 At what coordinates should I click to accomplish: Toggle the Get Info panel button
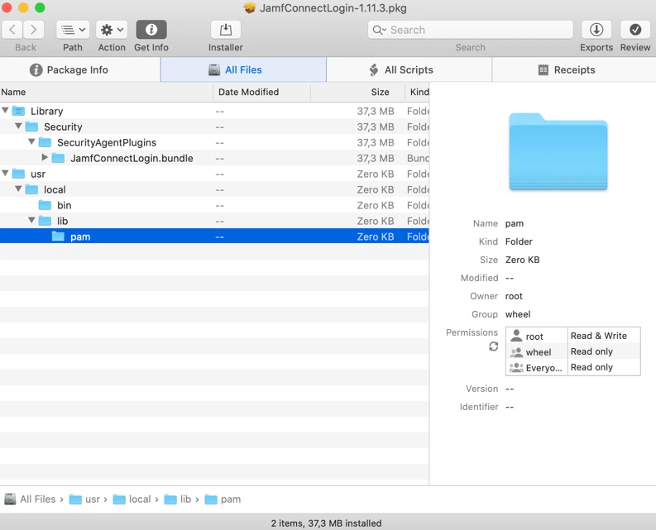151,30
